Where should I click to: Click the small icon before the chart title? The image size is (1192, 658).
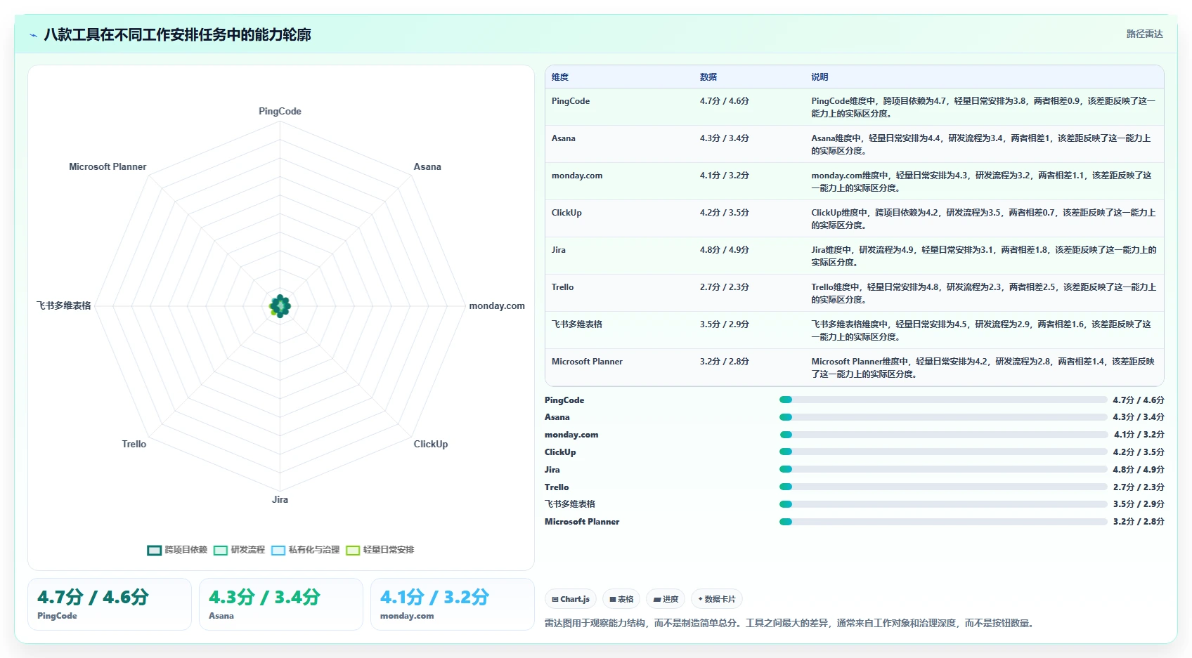tap(34, 35)
